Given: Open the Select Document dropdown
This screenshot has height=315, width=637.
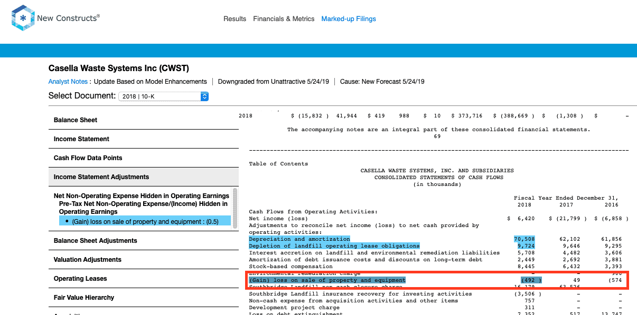Looking at the screenshot, I should click(163, 96).
